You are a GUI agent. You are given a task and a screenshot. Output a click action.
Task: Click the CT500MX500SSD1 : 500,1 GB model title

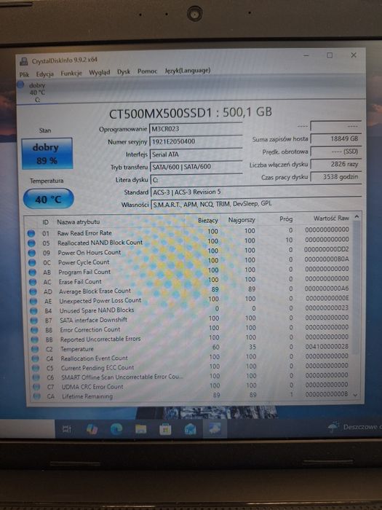pos(191,113)
